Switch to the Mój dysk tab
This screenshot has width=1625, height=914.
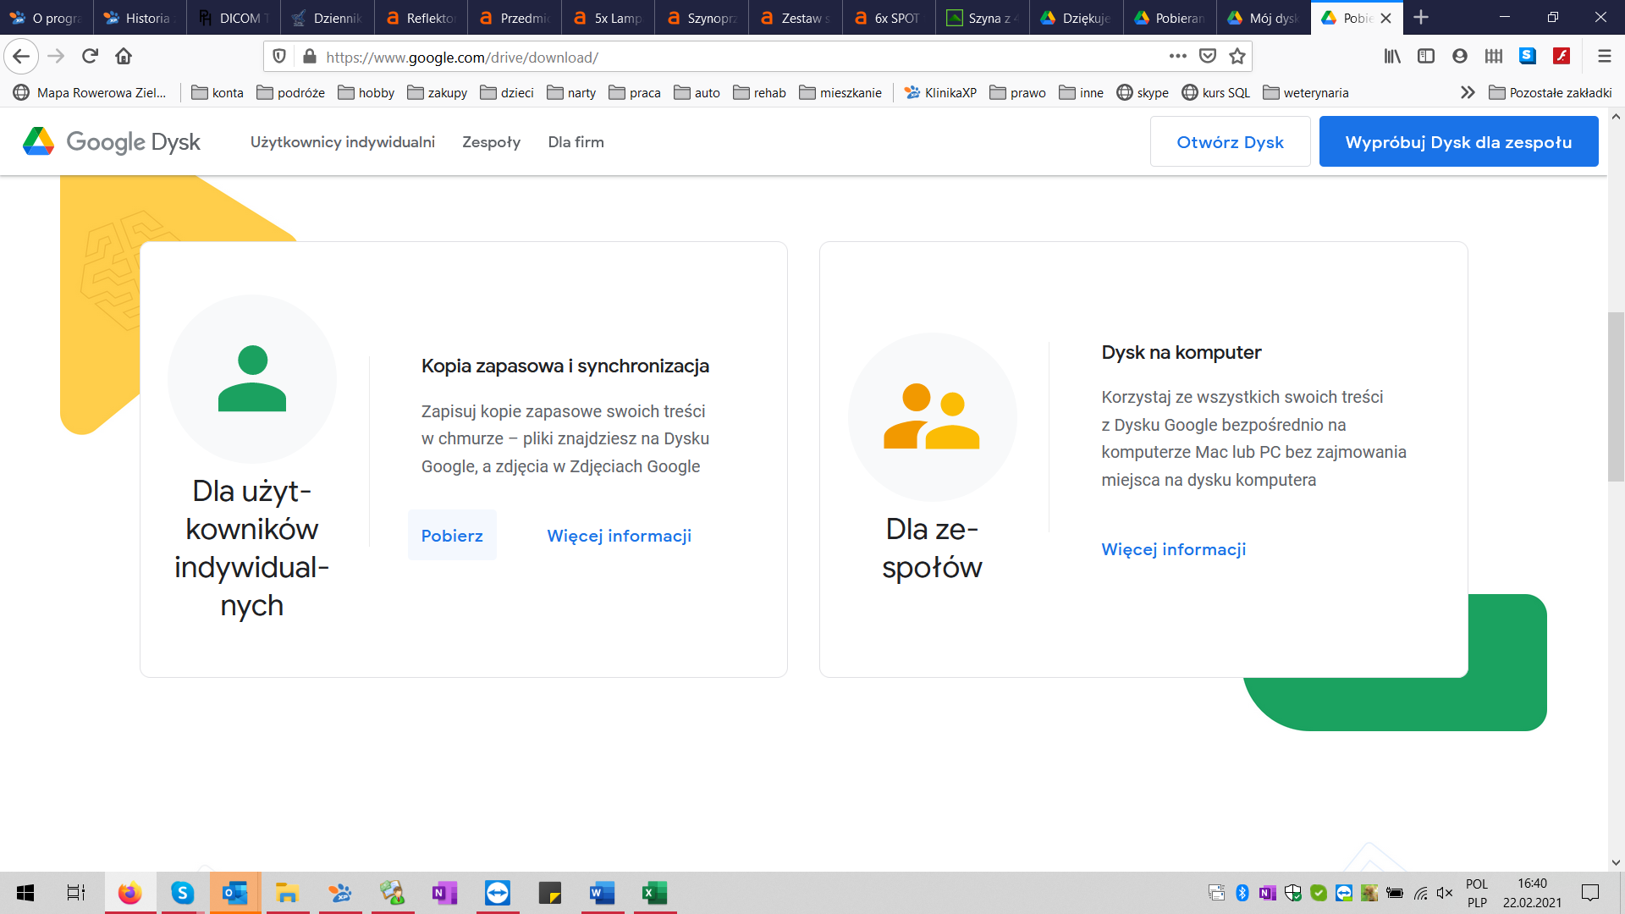[x=1264, y=18]
